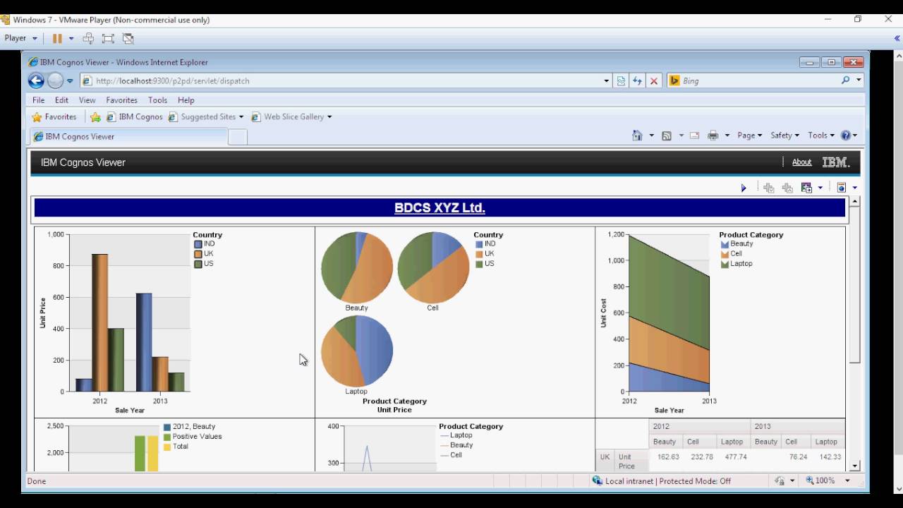Open Favorites Center with the star button
This screenshot has height=508, width=903.
[54, 116]
